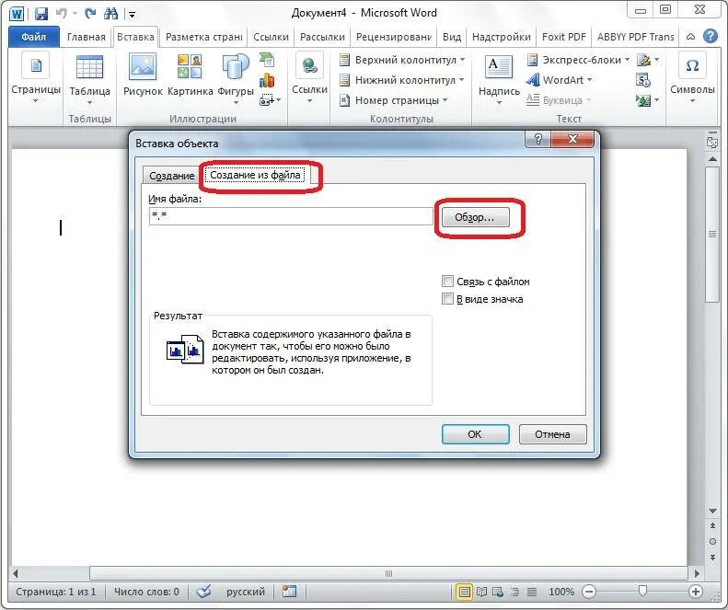728x610 pixels.
Task: Click the Обзор... browse button
Action: coord(475,217)
